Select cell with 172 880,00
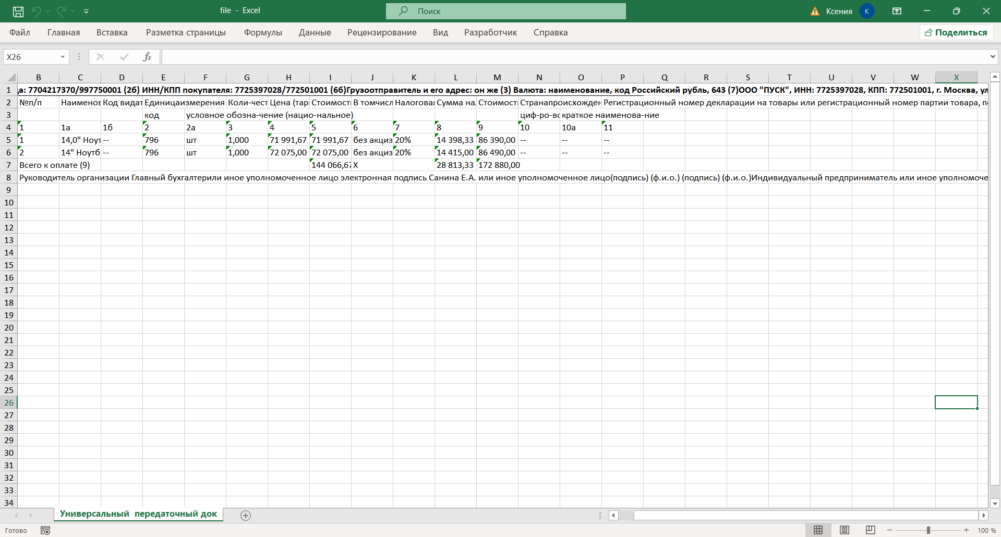This screenshot has height=537, width=1001. tap(497, 165)
